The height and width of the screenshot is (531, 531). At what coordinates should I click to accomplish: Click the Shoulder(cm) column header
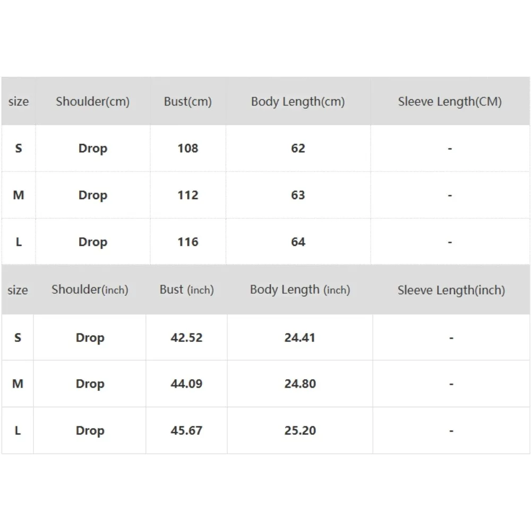tap(92, 101)
